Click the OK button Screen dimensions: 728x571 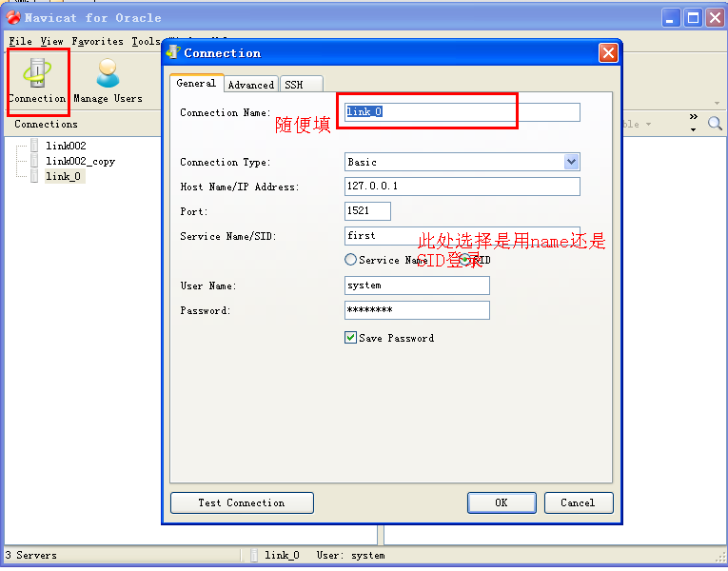click(x=502, y=502)
